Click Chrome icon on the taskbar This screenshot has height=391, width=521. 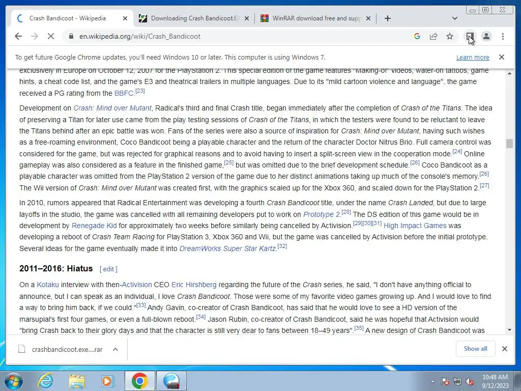[x=139, y=381]
